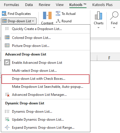Expand the Find dropdown chevron
The image size is (120, 133).
114,28
